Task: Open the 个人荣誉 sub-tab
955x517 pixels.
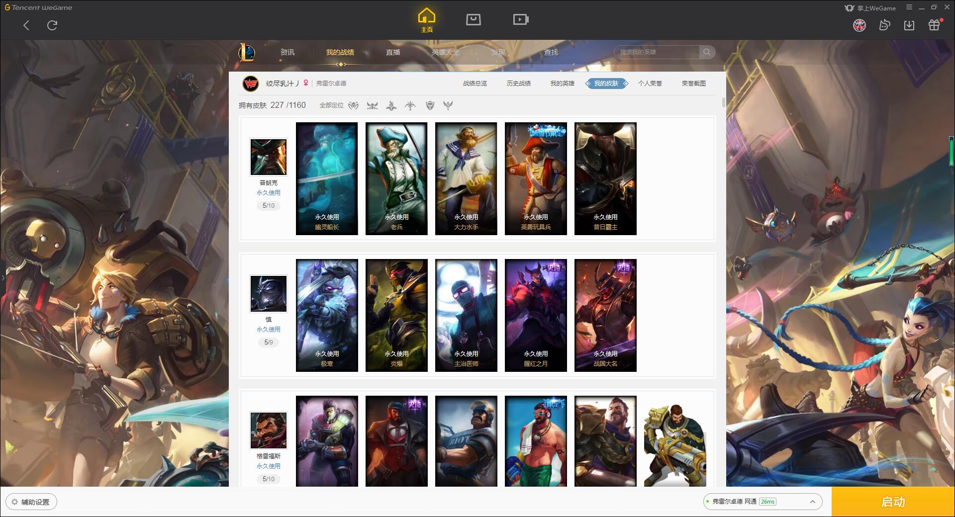Action: click(x=650, y=84)
